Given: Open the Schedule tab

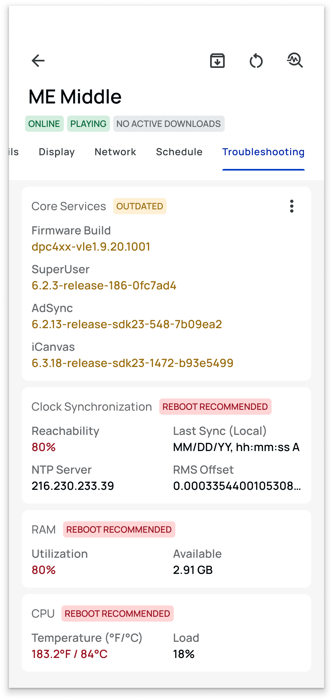Looking at the screenshot, I should point(179,152).
